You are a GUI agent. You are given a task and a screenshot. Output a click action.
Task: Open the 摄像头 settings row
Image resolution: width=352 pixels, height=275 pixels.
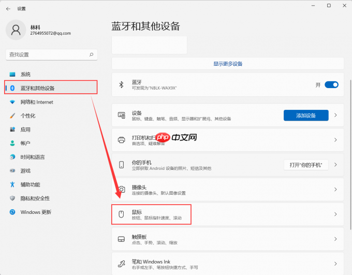[228, 190]
